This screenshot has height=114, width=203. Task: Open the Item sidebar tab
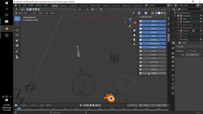coord(168,18)
